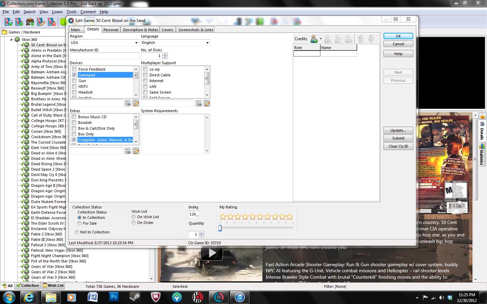Screen dimensions: 487x304
Task: Click the My Rating slider handle
Action: (x=220, y=228)
